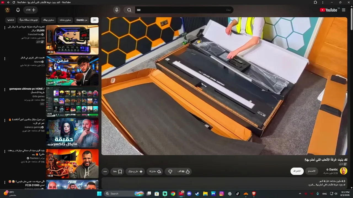Open Microsoft Store from the taskbar
This screenshot has height=198, width=353.
coord(157,194)
